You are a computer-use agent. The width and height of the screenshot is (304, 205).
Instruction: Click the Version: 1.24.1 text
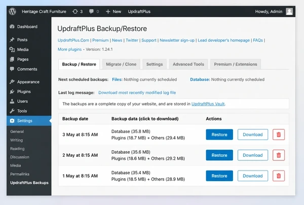click(x=99, y=49)
